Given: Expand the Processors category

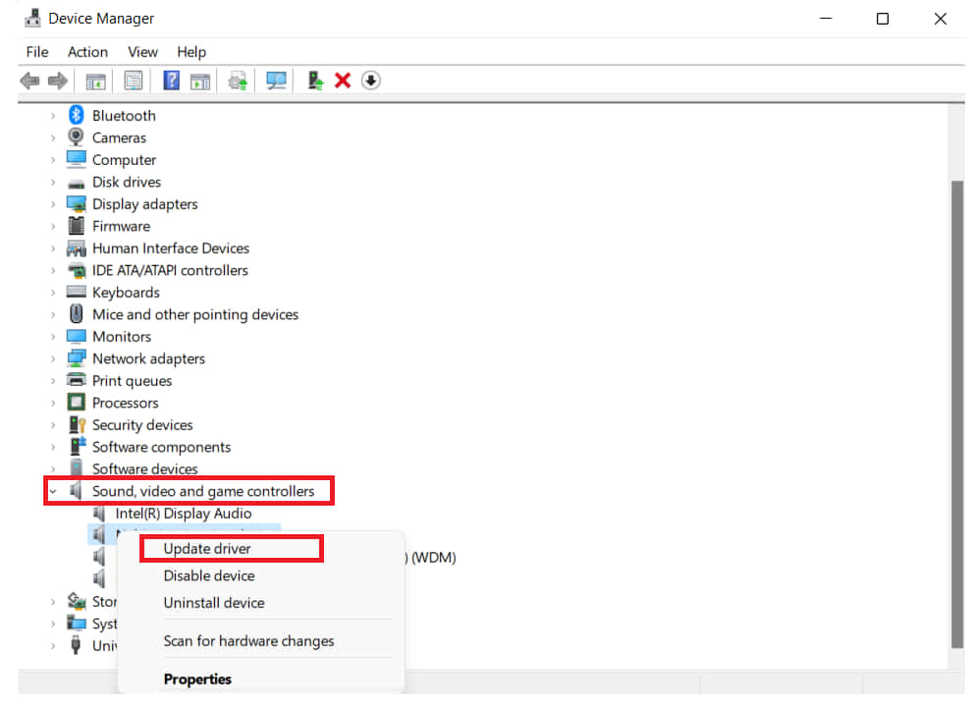Looking at the screenshot, I should pyautogui.click(x=53, y=404).
